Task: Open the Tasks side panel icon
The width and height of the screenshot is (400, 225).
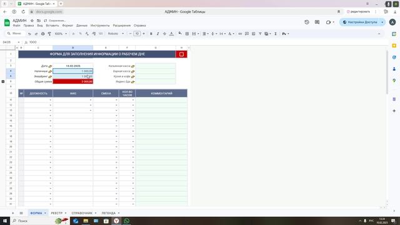Action: pyautogui.click(x=394, y=57)
